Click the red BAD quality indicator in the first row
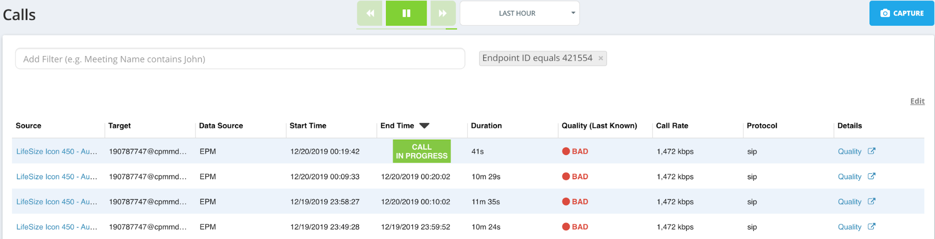 (x=575, y=151)
